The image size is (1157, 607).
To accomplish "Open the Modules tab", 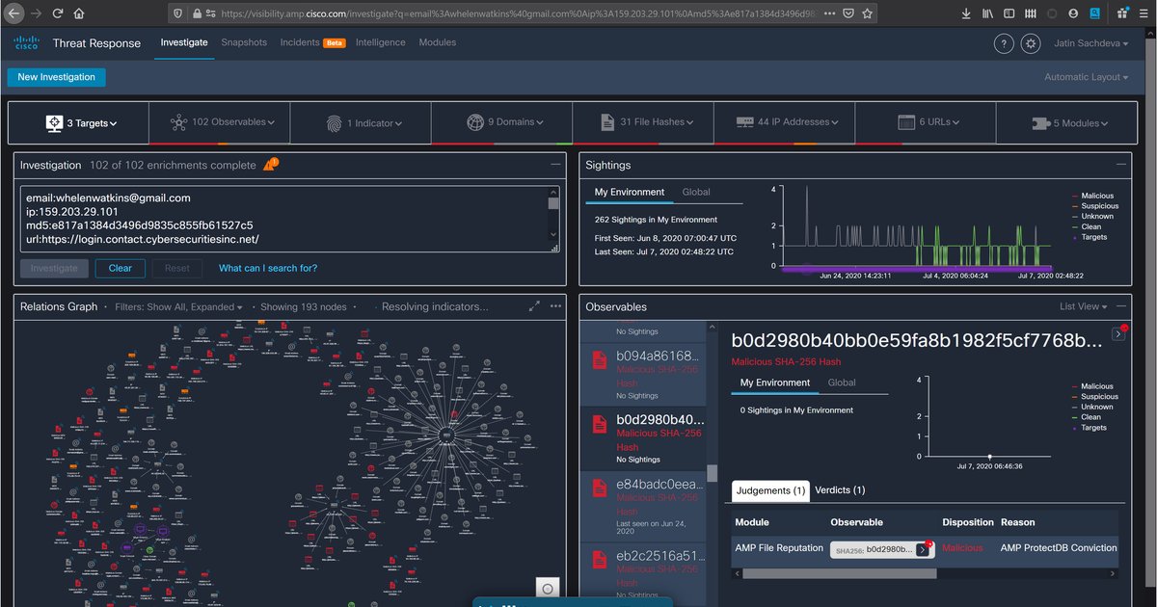I will [438, 42].
